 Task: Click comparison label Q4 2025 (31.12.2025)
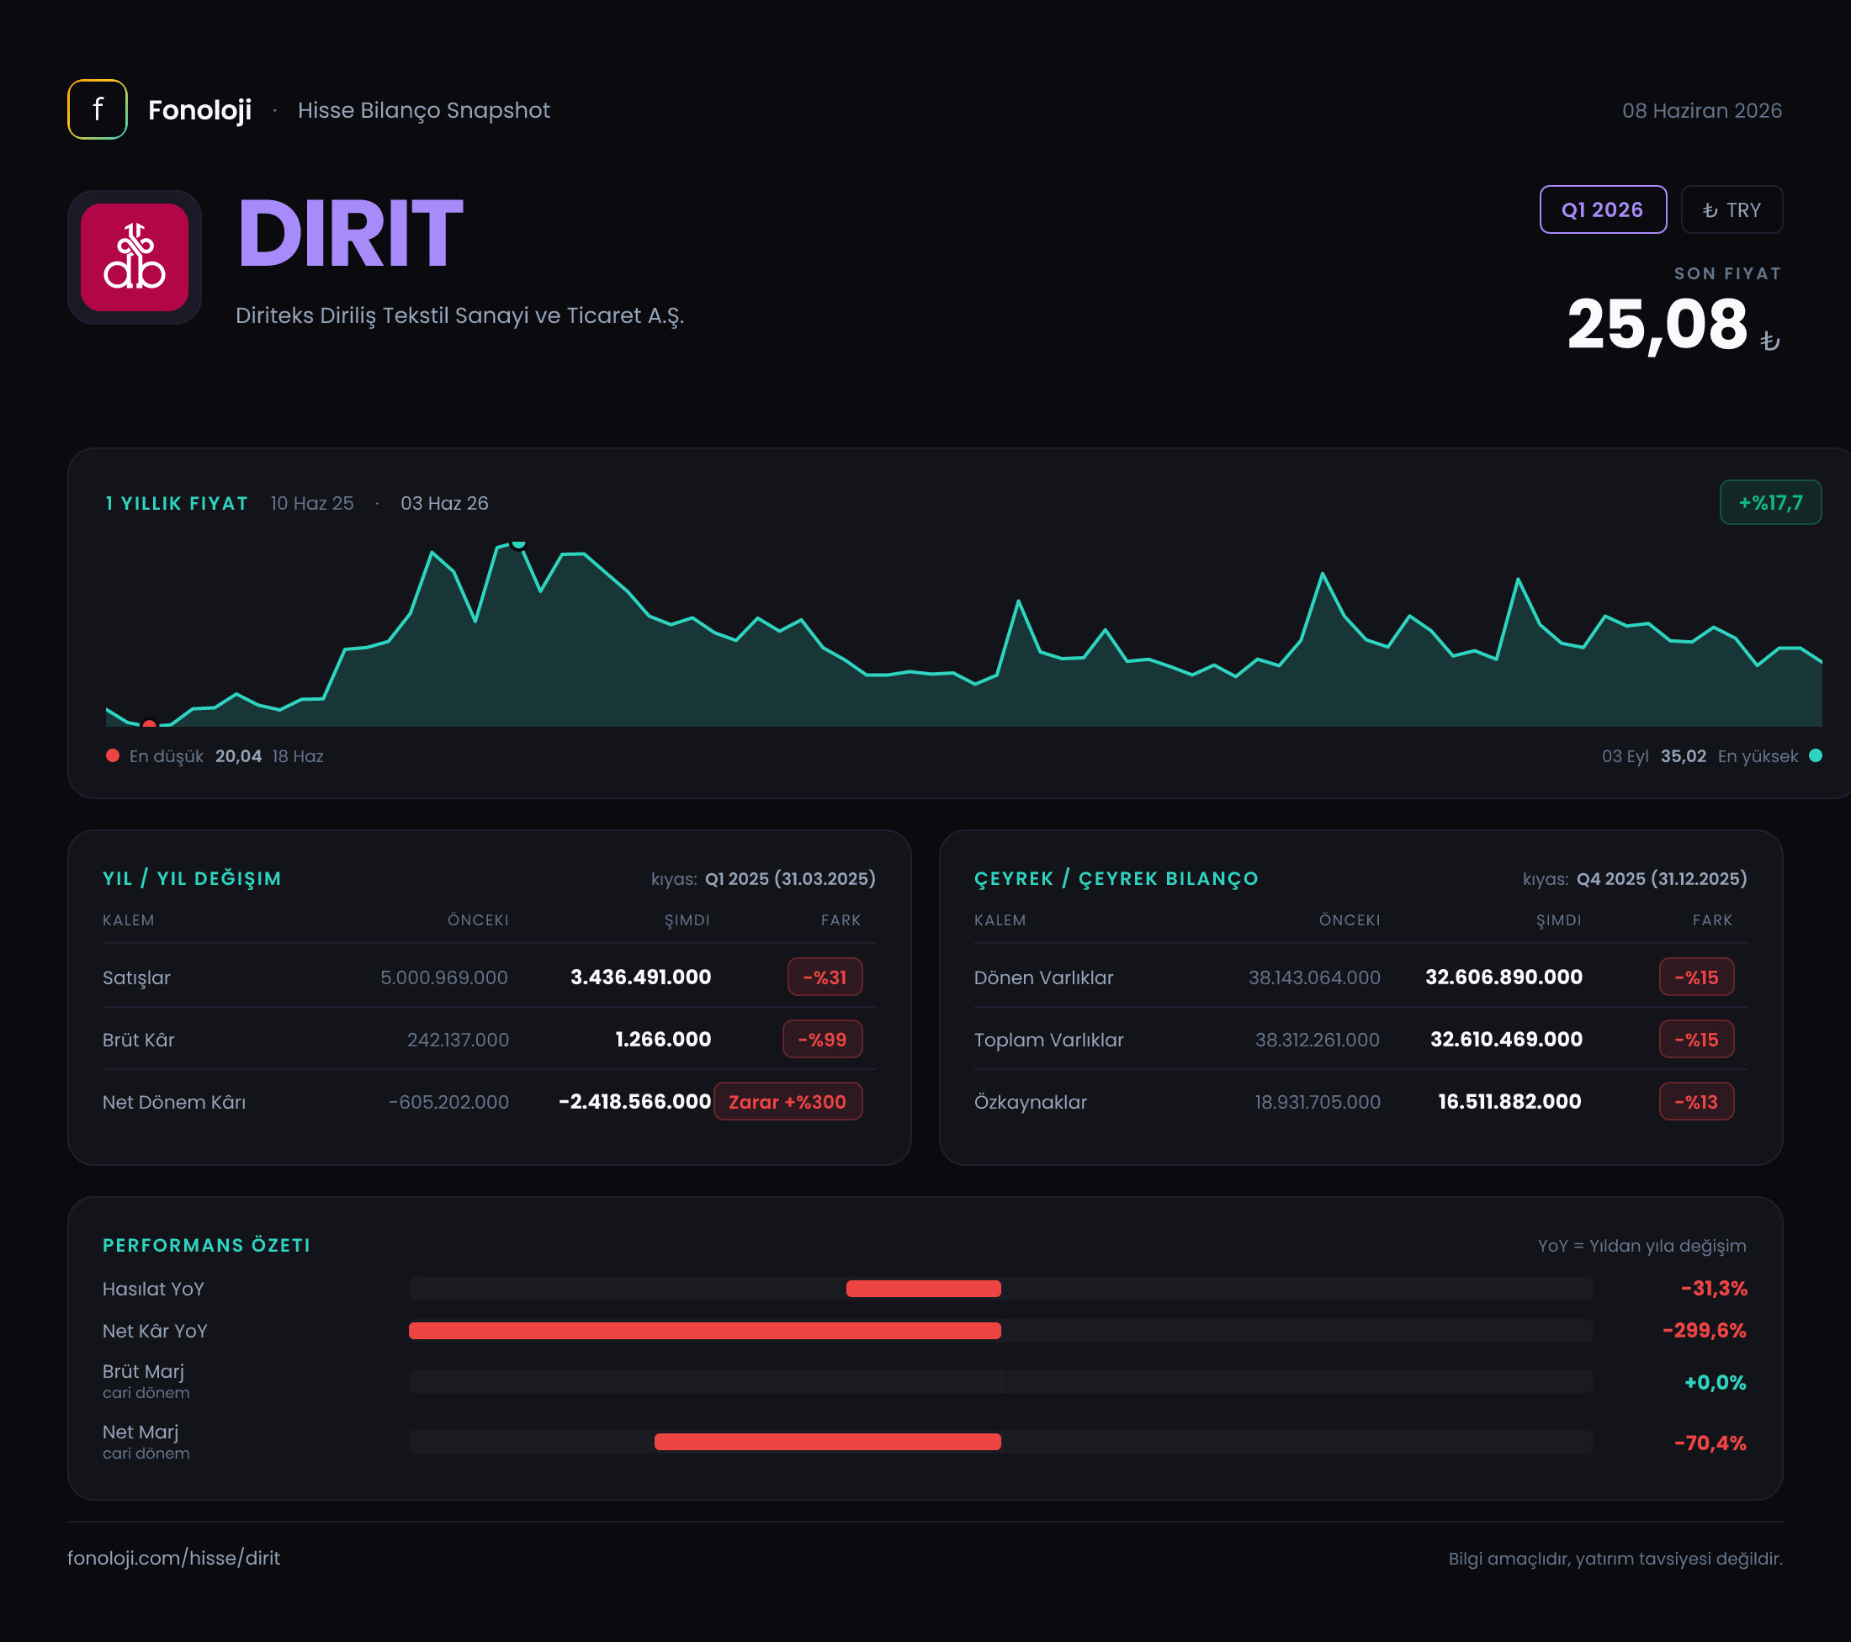(x=1661, y=879)
